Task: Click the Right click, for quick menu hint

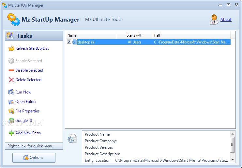Action: click(x=30, y=146)
